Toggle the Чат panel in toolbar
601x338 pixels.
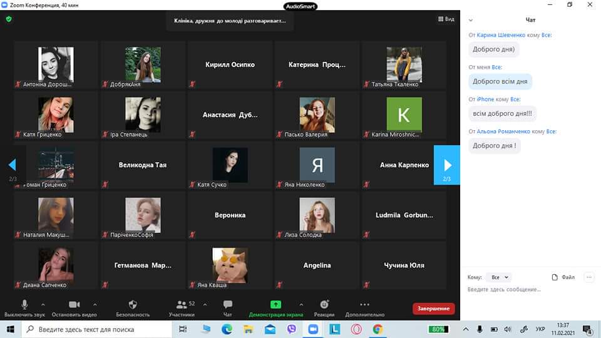[228, 309]
